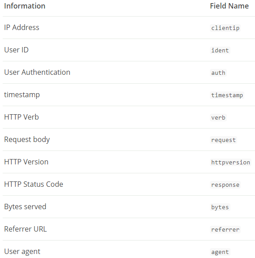This screenshot has width=255, height=258.
Task: Click the User Authentication row label
Action: tap(37, 72)
